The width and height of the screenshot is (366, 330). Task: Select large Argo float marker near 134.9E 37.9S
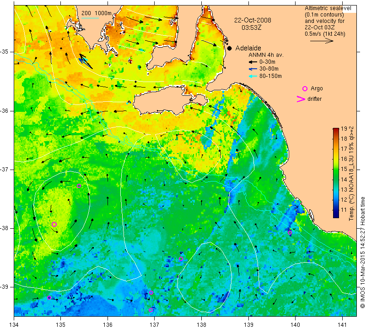pos(54,224)
